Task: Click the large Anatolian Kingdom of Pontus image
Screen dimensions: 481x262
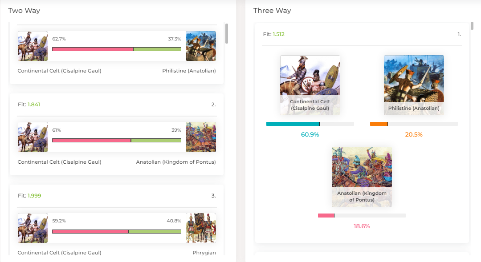Action: 362,177
